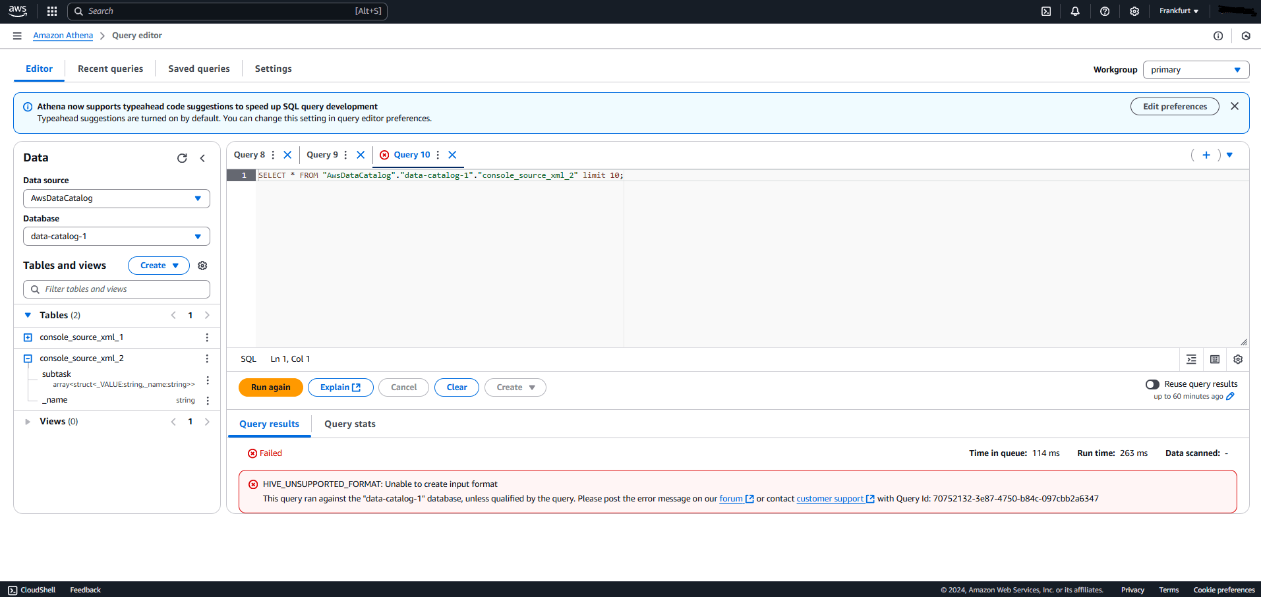The height and width of the screenshot is (597, 1261).
Task: Open the Database dropdown data-catalog-1
Action: (x=117, y=237)
